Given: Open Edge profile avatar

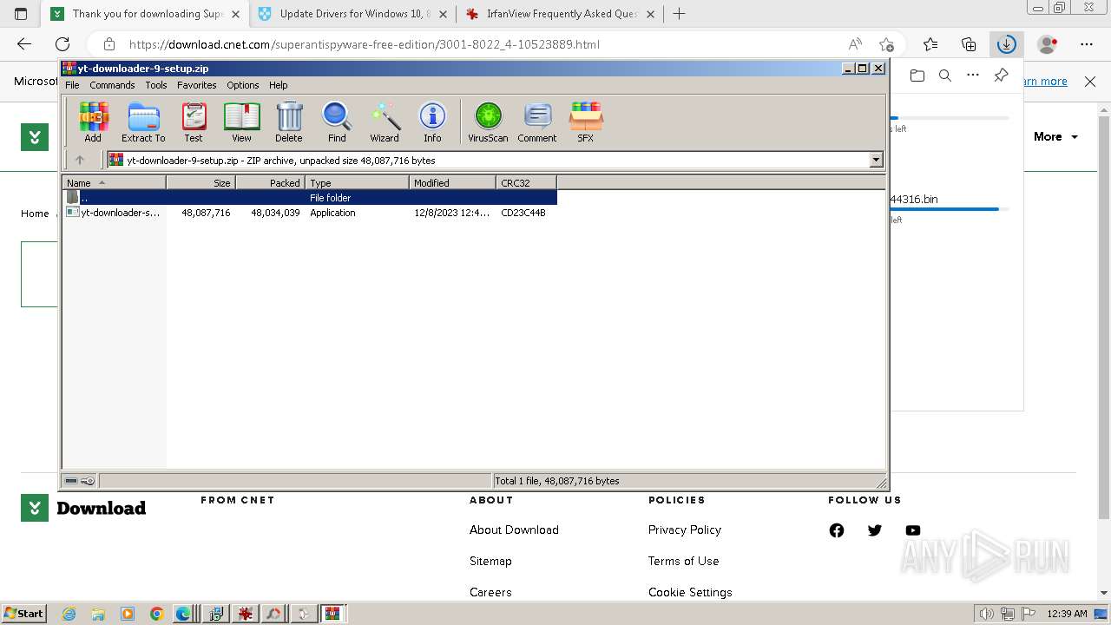Looking at the screenshot, I should click(x=1048, y=44).
